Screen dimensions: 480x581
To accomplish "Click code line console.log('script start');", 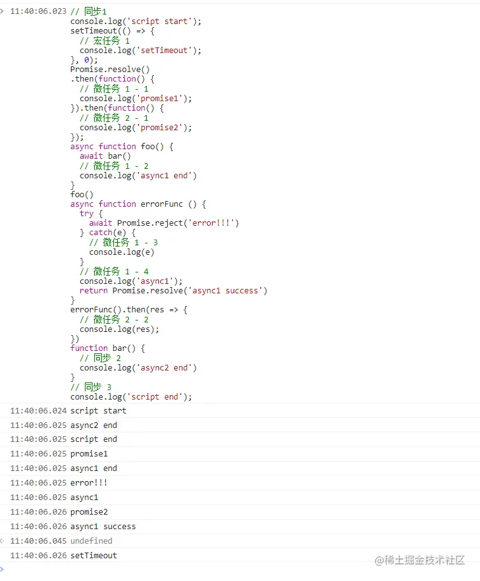I will 136,21.
